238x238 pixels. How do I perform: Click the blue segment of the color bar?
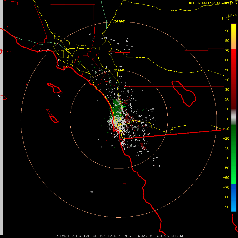coord(234,198)
